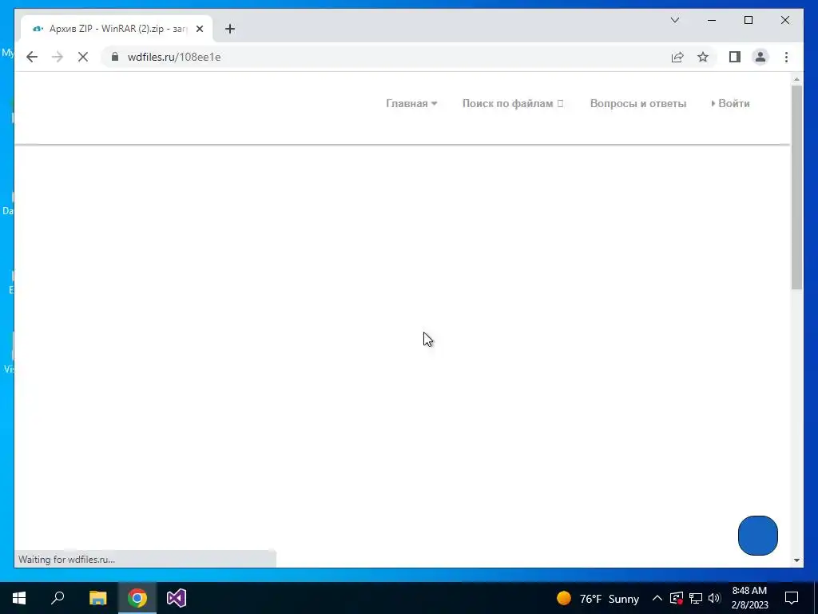Screen dimensions: 818x614
Task: Click the security alert tray icon
Action: (676, 598)
